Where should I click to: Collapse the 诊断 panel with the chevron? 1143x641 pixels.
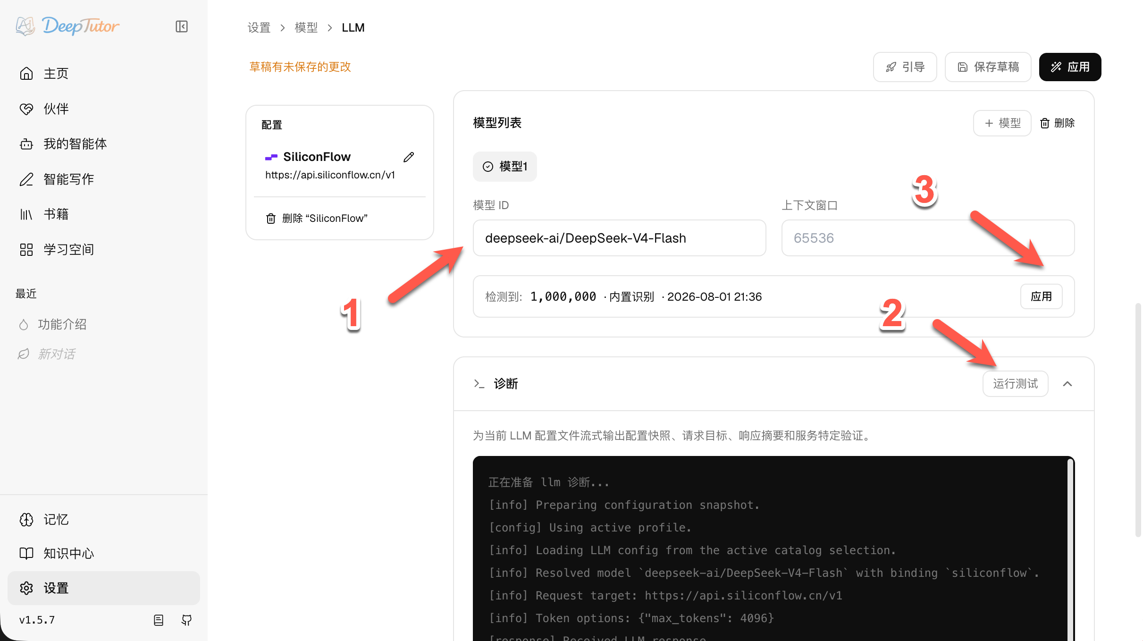tap(1067, 384)
